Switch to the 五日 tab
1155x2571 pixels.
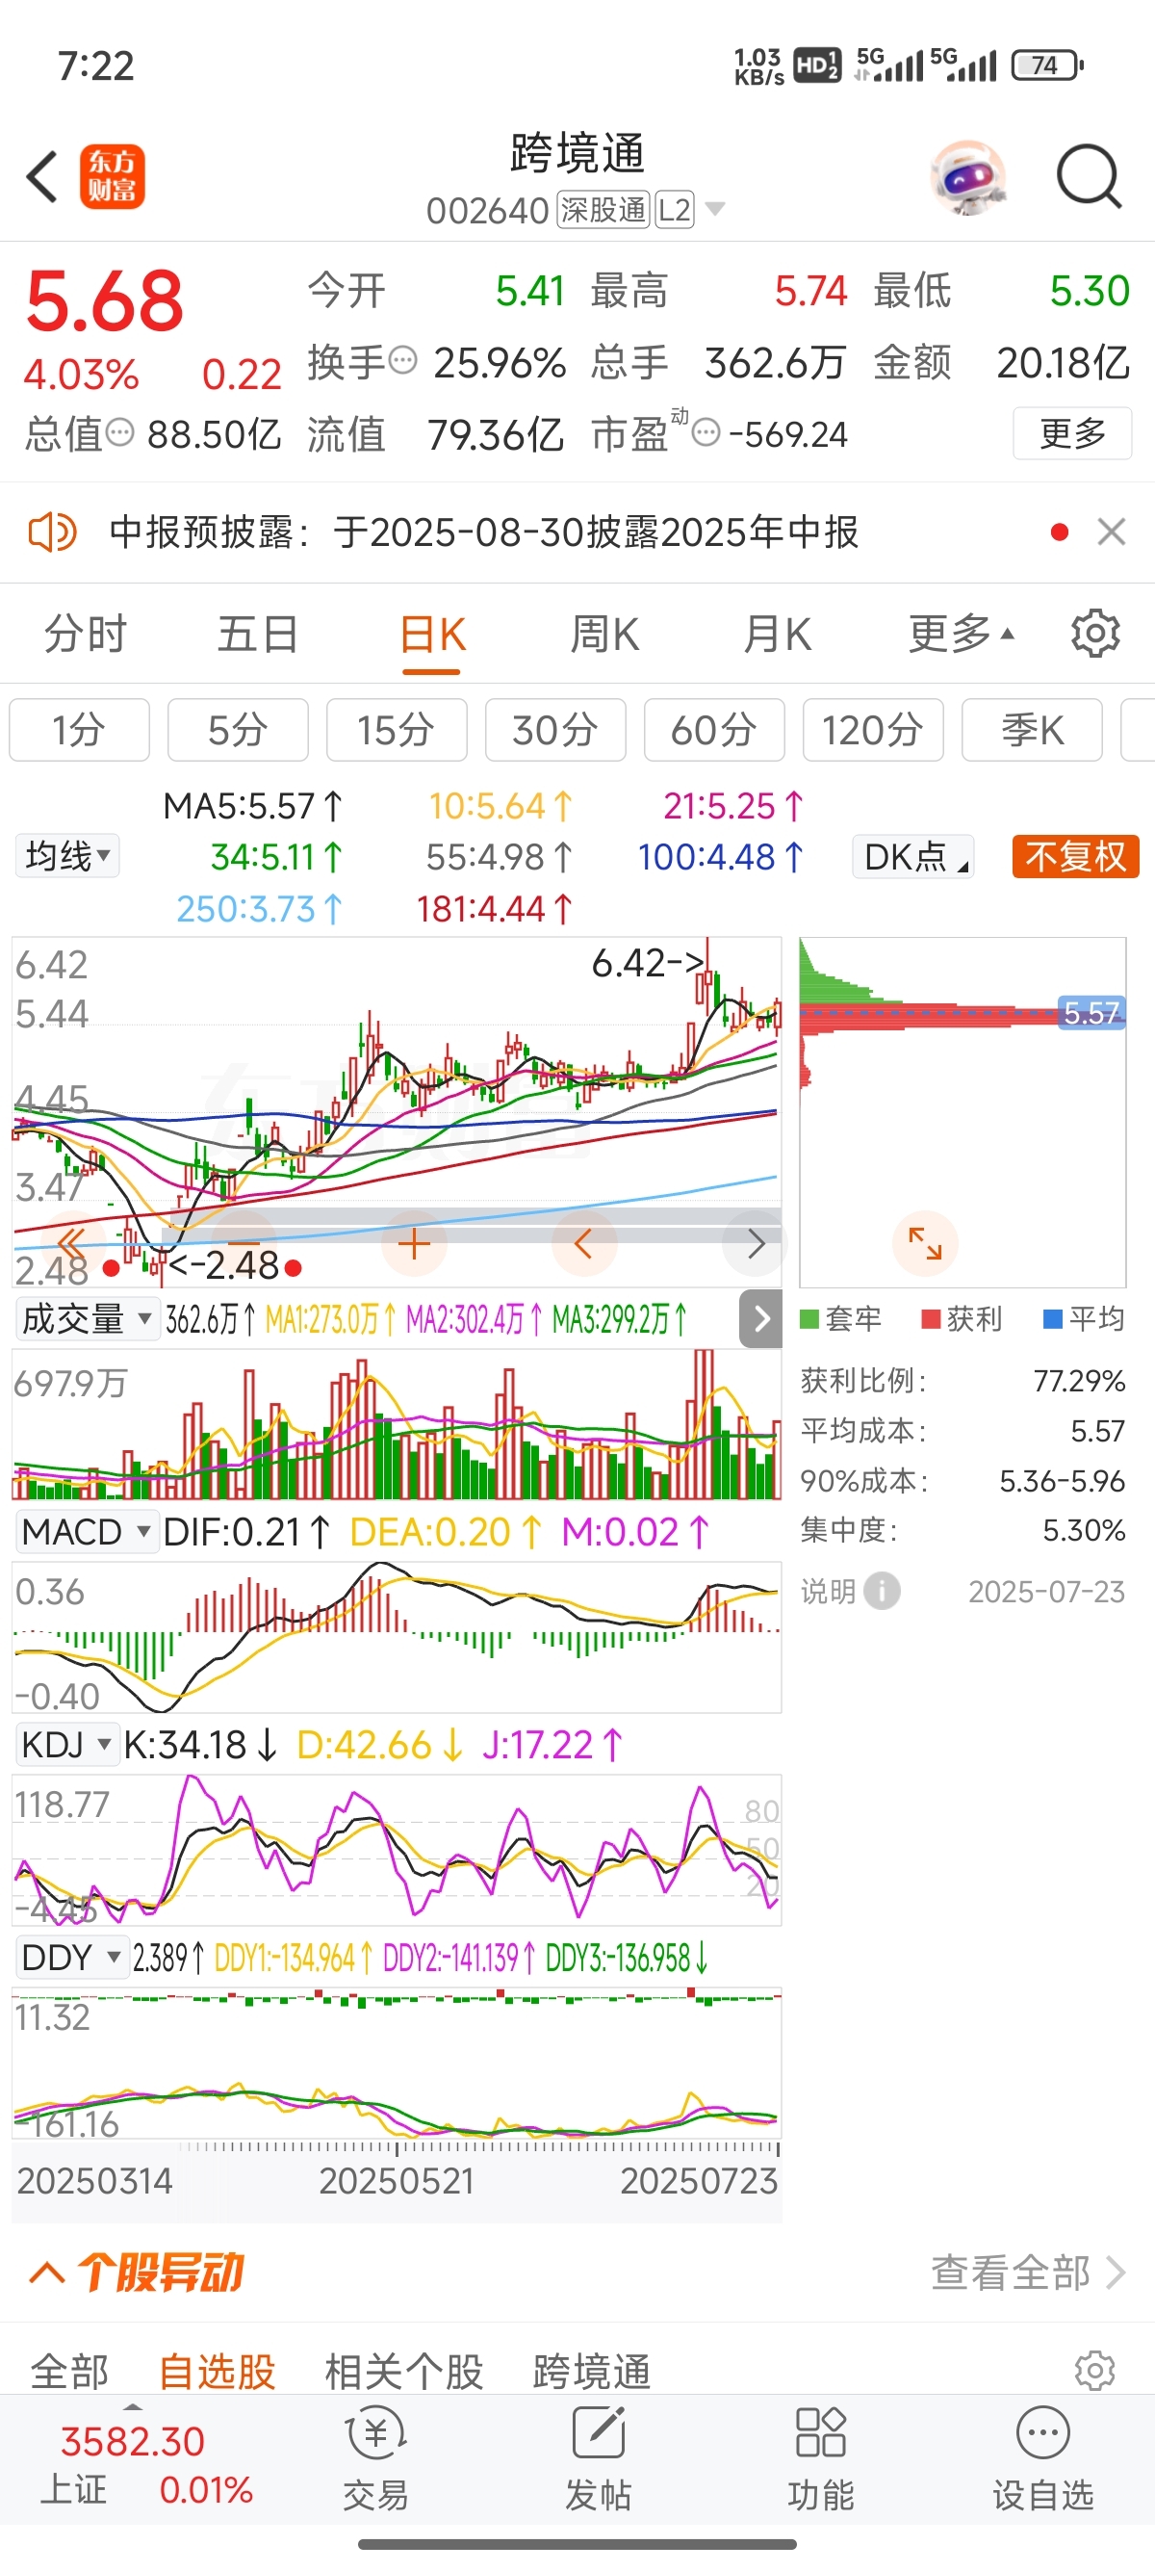tap(258, 634)
